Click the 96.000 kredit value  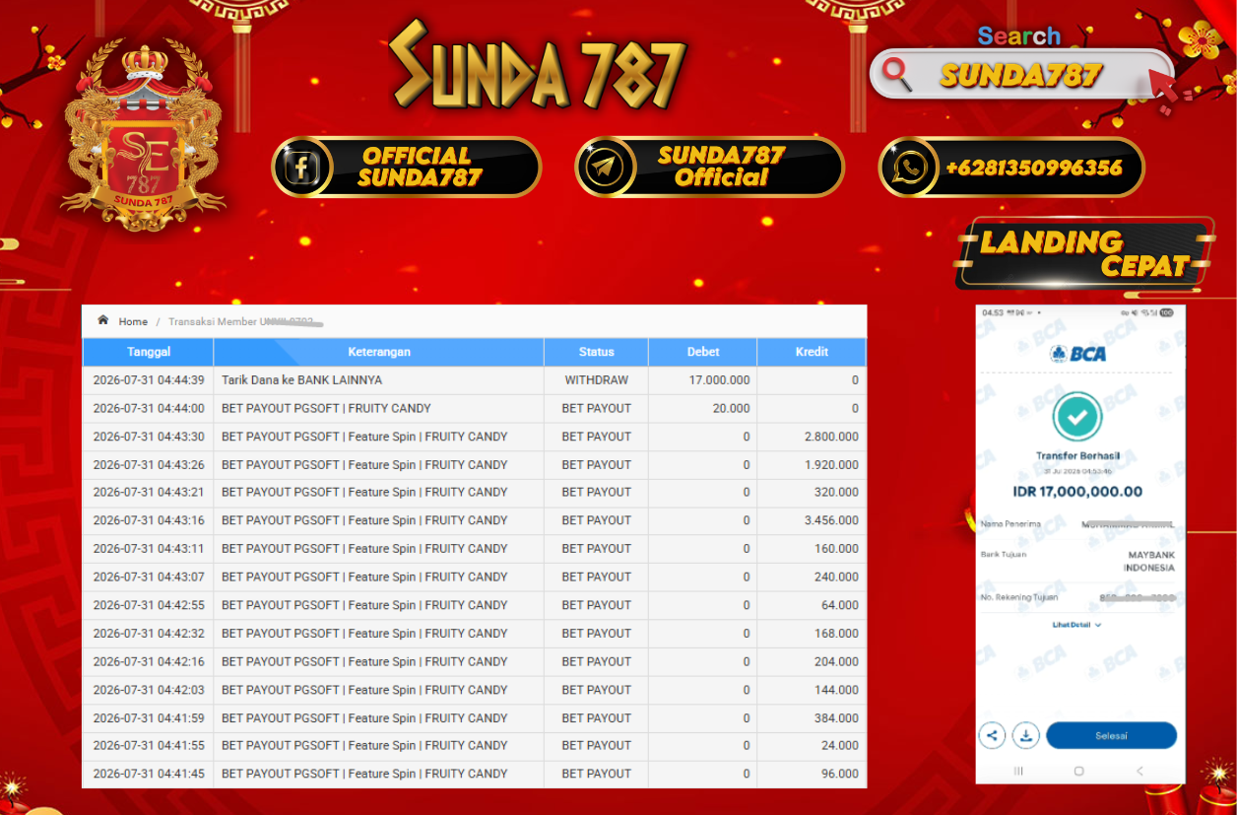(840, 774)
